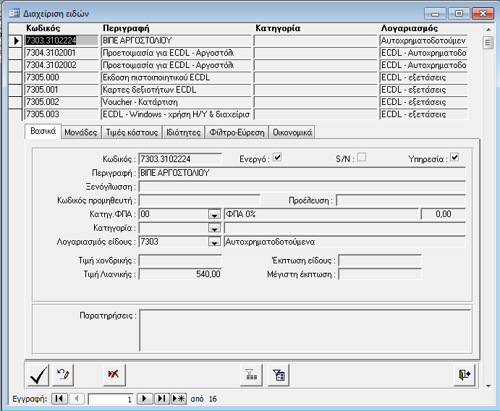Click the checkmark save button
Screen dimensions: 500x411
(37, 374)
